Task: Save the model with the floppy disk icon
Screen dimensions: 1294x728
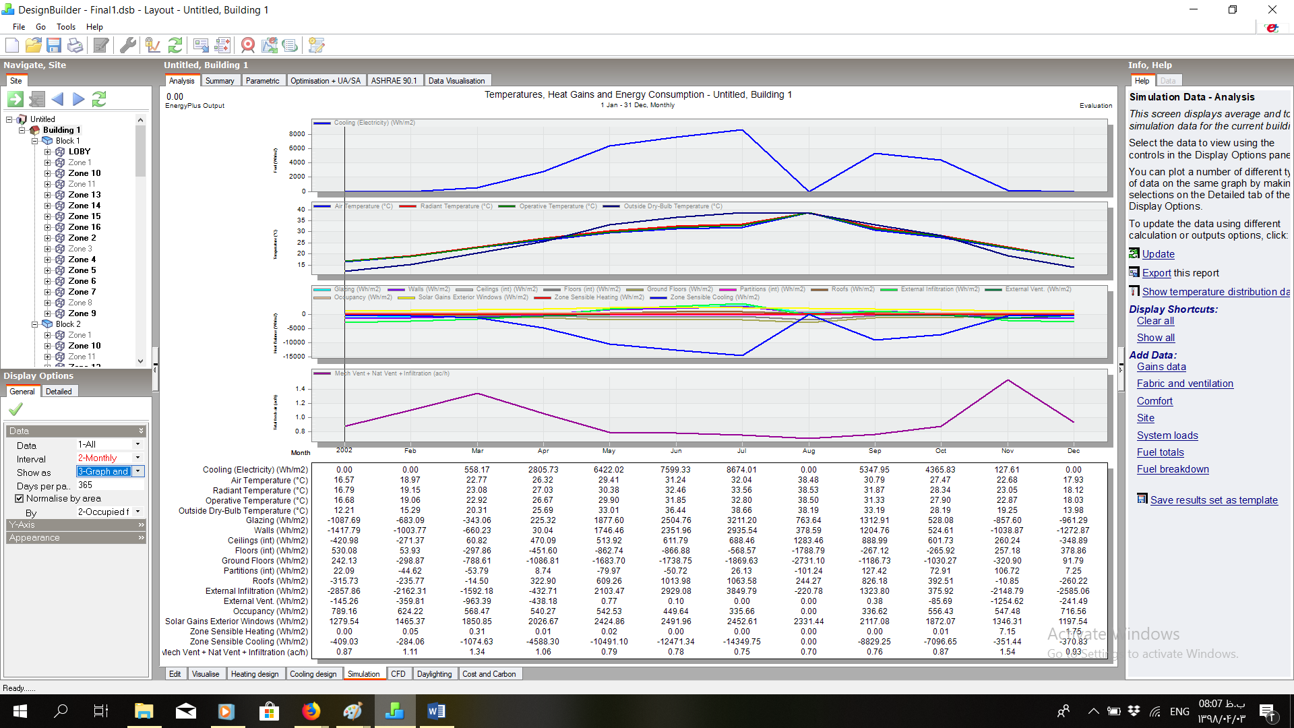Action: pyautogui.click(x=54, y=45)
